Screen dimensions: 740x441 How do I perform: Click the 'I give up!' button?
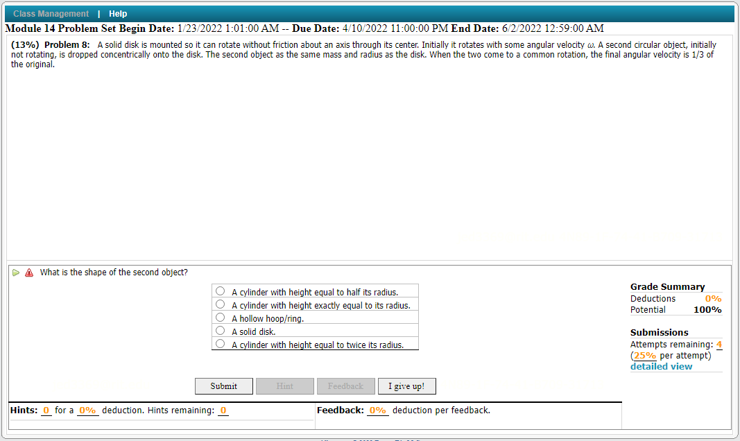point(406,386)
